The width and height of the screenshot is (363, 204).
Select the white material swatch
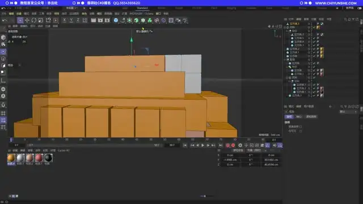click(x=20, y=158)
